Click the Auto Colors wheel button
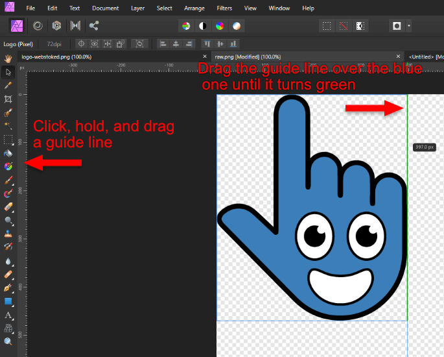 click(220, 26)
